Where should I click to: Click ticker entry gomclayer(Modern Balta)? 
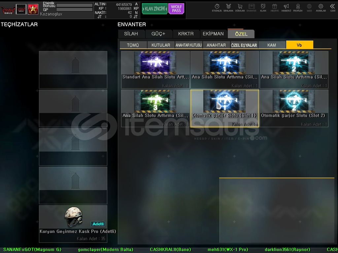click(106, 250)
